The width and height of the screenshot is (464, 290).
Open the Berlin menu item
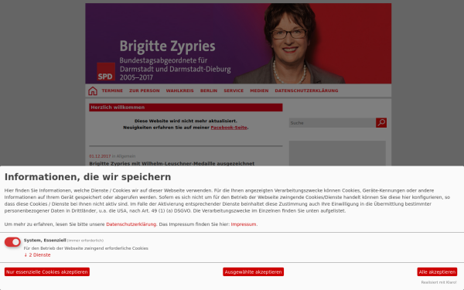[x=209, y=90]
